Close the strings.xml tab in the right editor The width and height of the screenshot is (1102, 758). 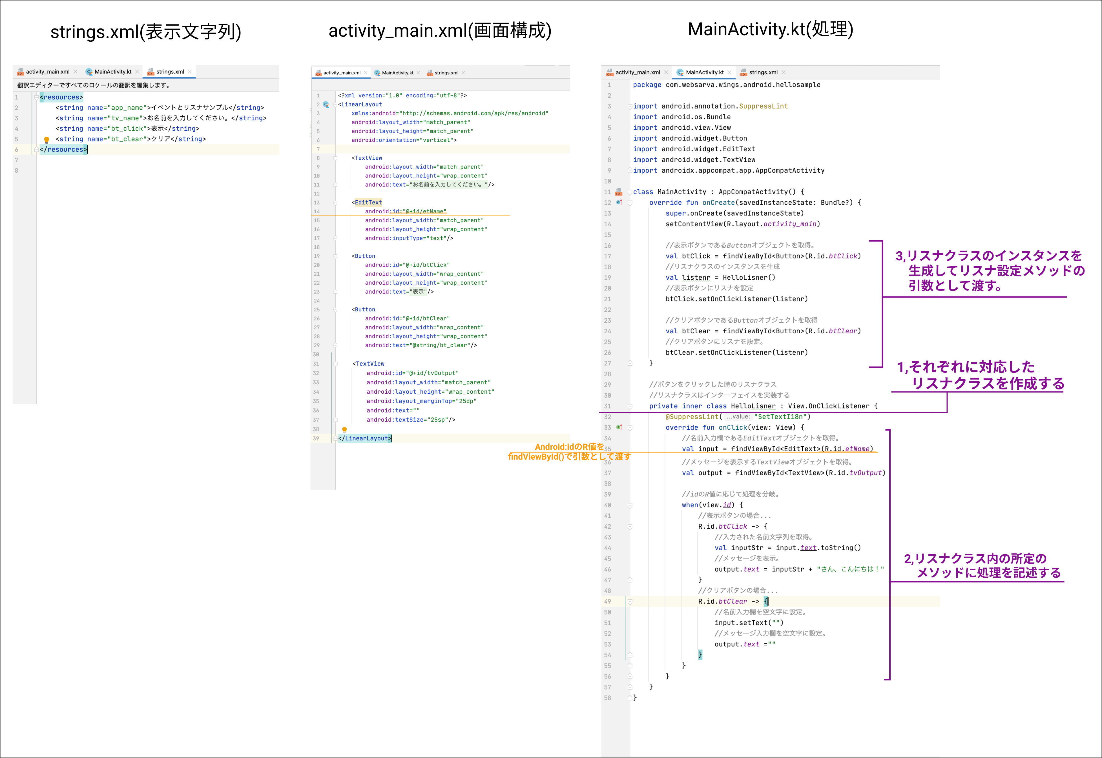pyautogui.click(x=784, y=73)
